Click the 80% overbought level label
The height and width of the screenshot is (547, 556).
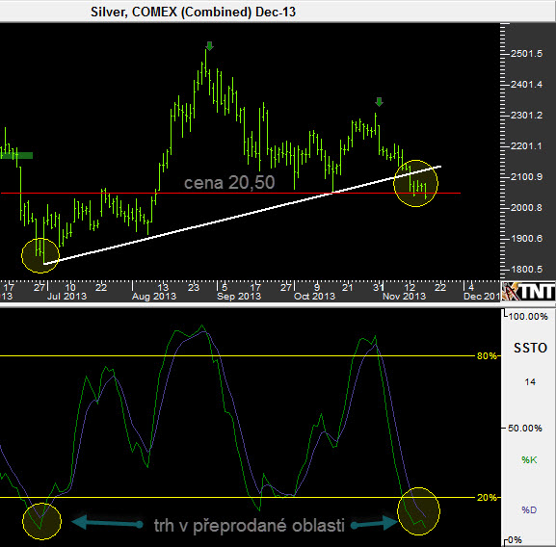(487, 356)
